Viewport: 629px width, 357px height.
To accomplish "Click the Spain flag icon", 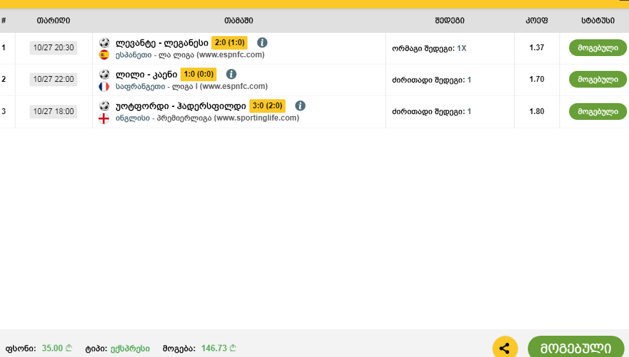I will [x=104, y=55].
